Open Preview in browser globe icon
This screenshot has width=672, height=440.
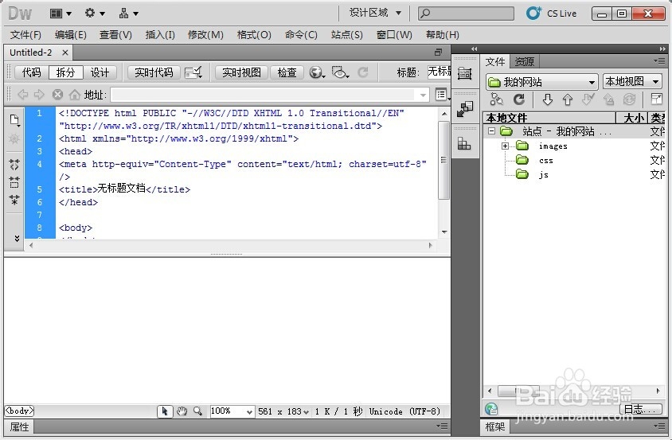tap(317, 72)
